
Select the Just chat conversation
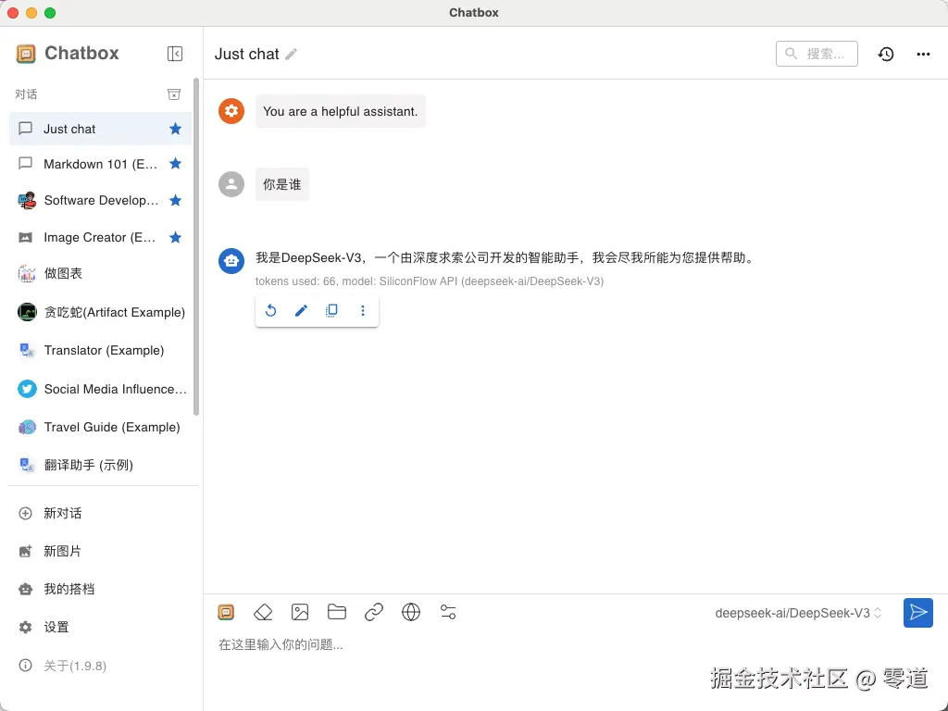(x=100, y=129)
